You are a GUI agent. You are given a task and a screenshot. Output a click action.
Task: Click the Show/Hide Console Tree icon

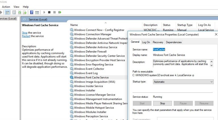click(x=7, y=12)
